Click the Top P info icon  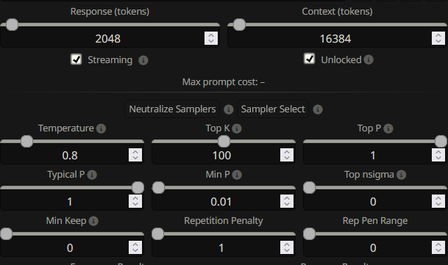click(x=388, y=128)
